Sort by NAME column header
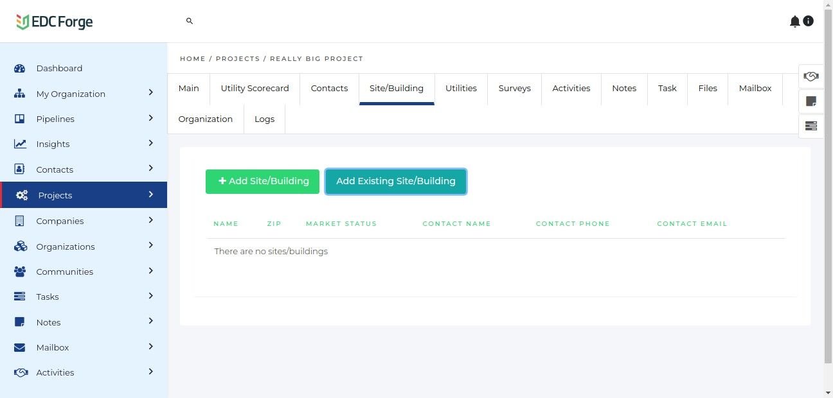The width and height of the screenshot is (833, 398). 226,223
